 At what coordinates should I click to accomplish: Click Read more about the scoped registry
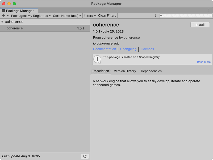click(x=203, y=62)
